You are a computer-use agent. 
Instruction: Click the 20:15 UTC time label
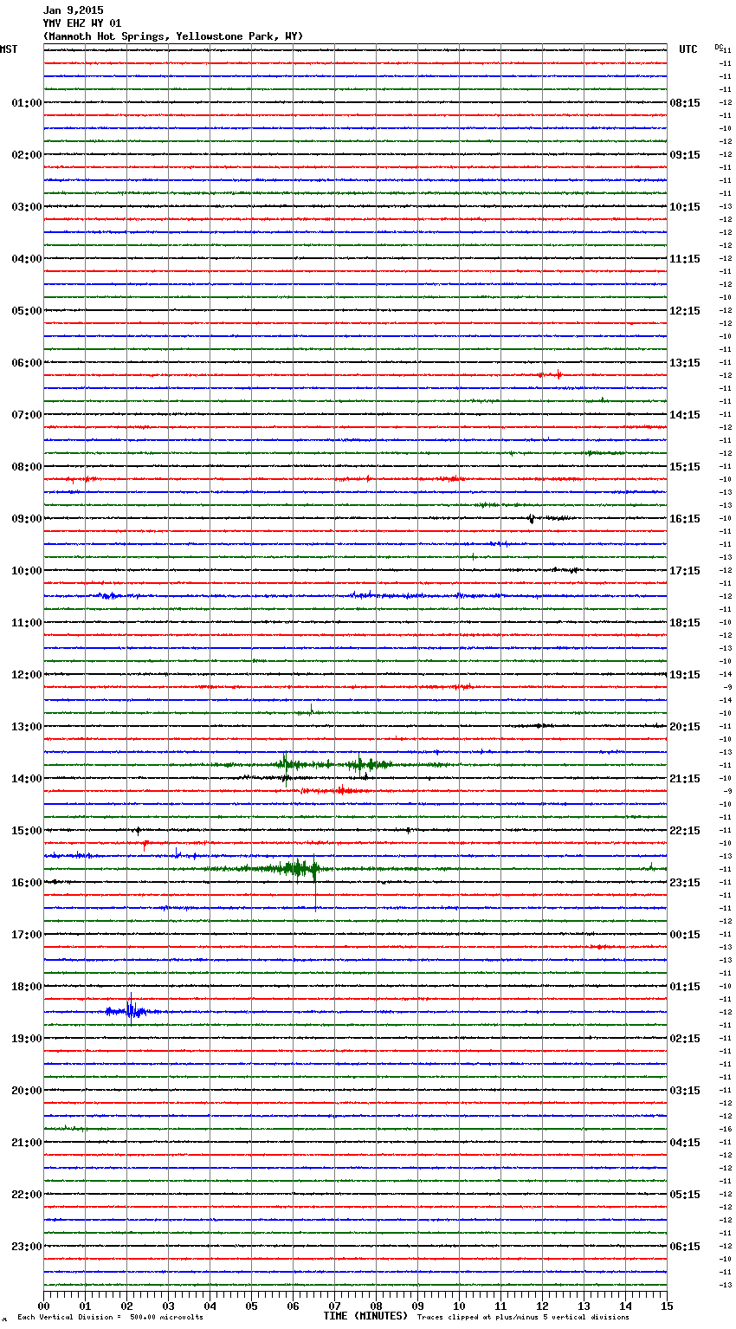click(685, 727)
